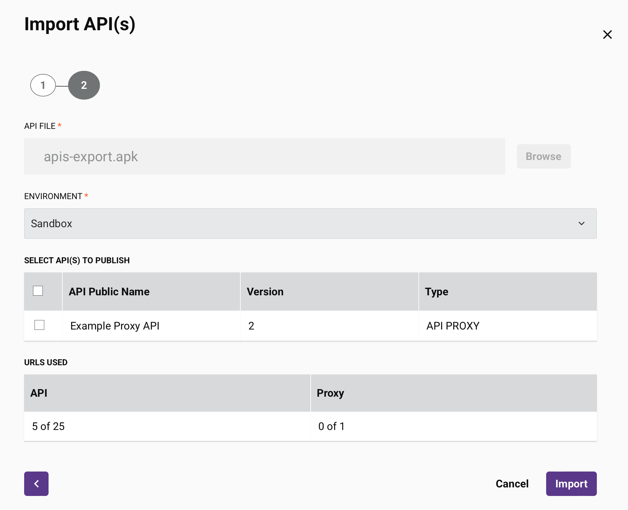Click the Proxy column header under URLS USED
The height and width of the screenshot is (510, 628).
coord(330,393)
